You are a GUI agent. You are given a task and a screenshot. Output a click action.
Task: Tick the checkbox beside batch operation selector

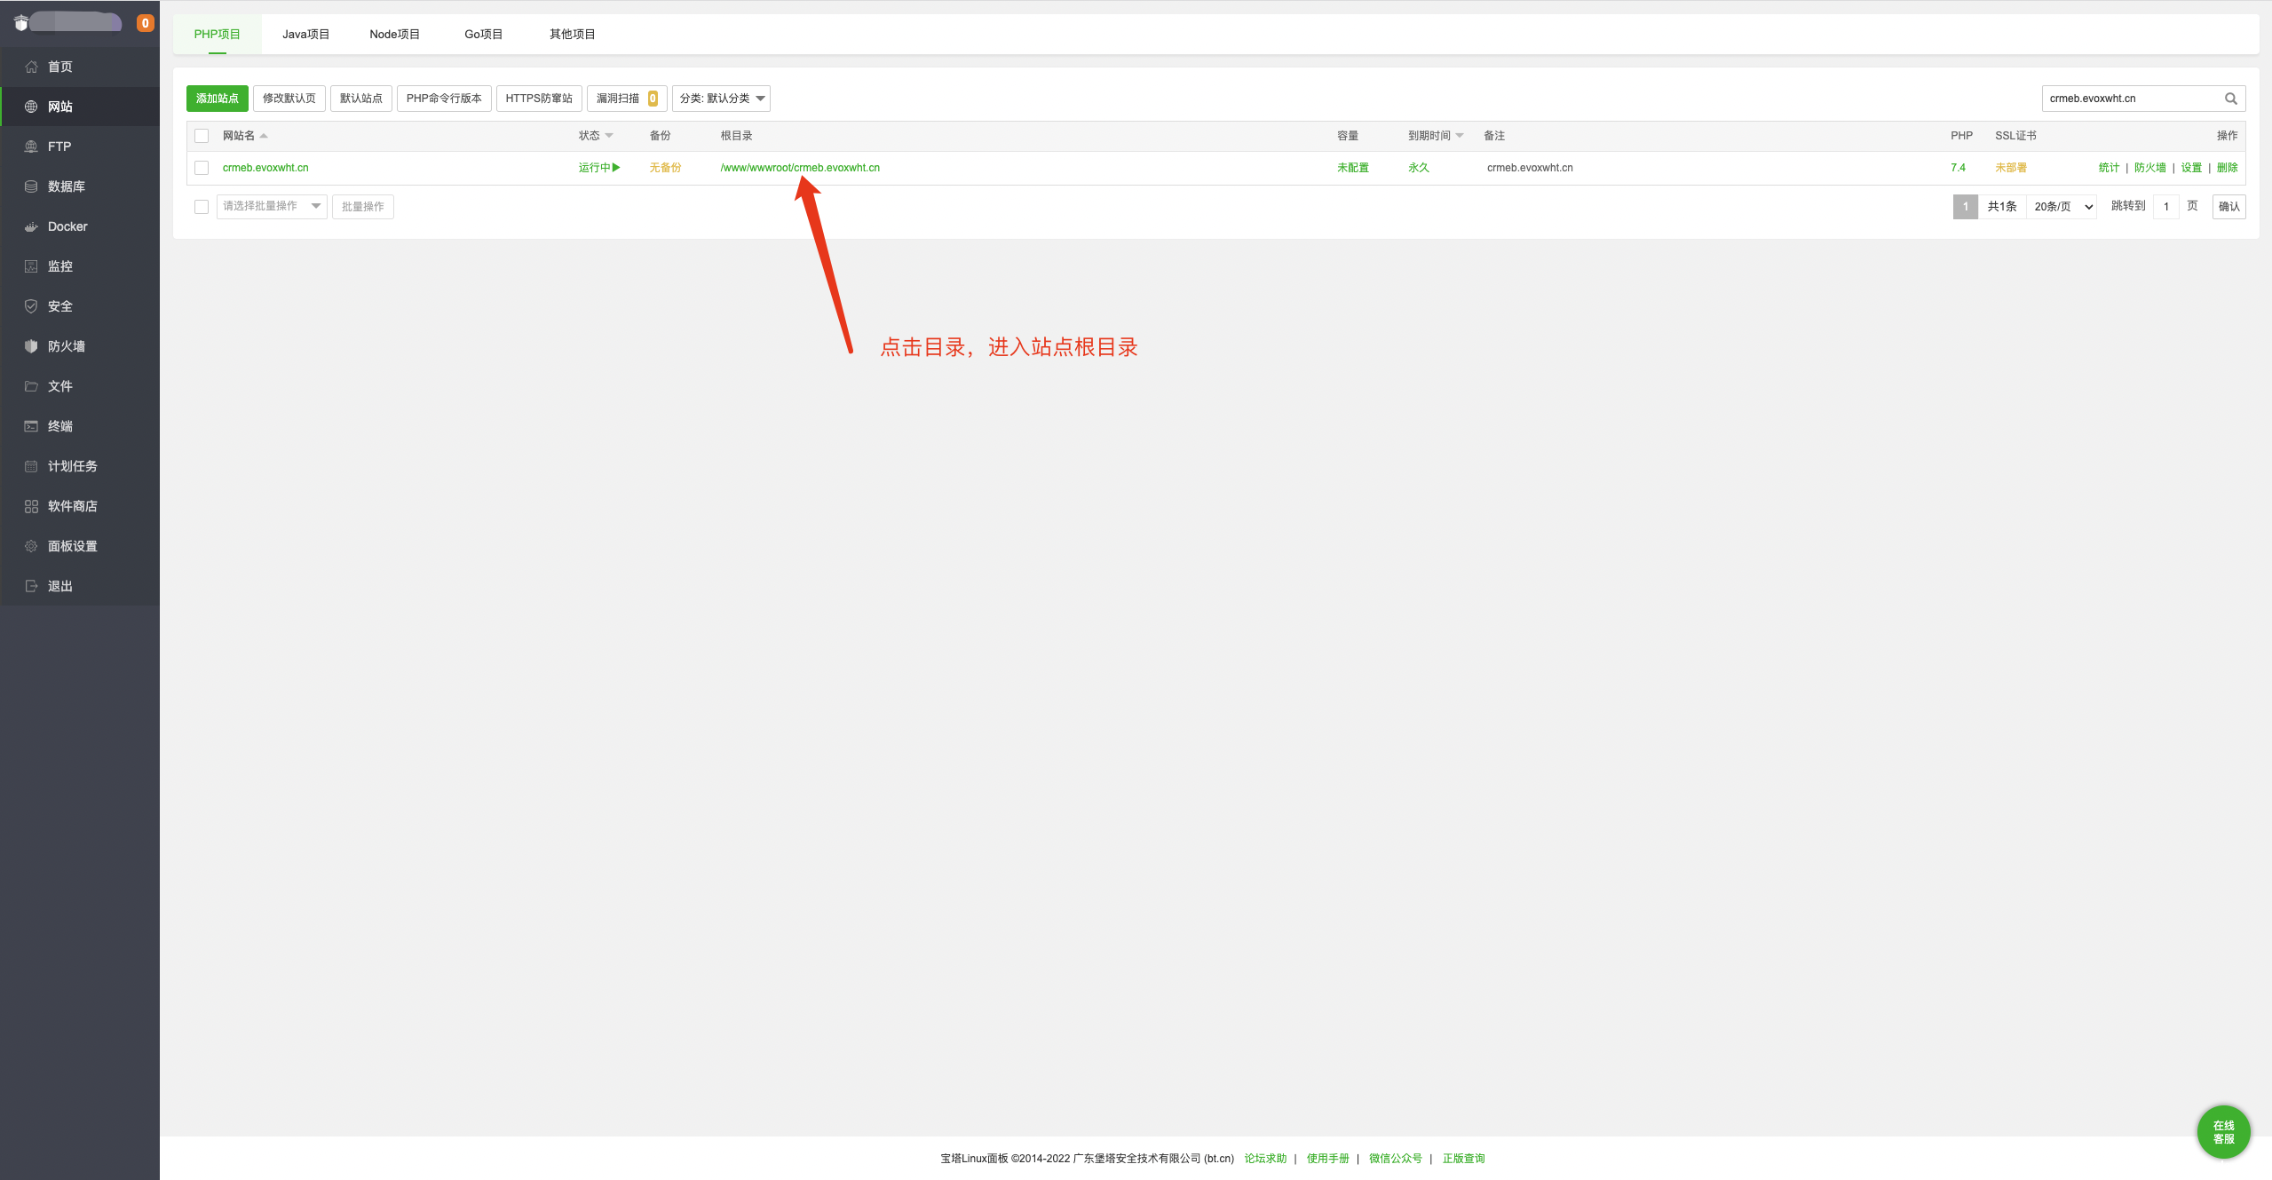(x=202, y=207)
